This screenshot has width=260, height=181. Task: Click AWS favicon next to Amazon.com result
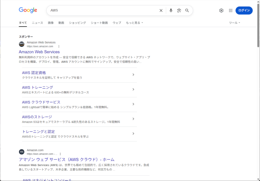22,152
